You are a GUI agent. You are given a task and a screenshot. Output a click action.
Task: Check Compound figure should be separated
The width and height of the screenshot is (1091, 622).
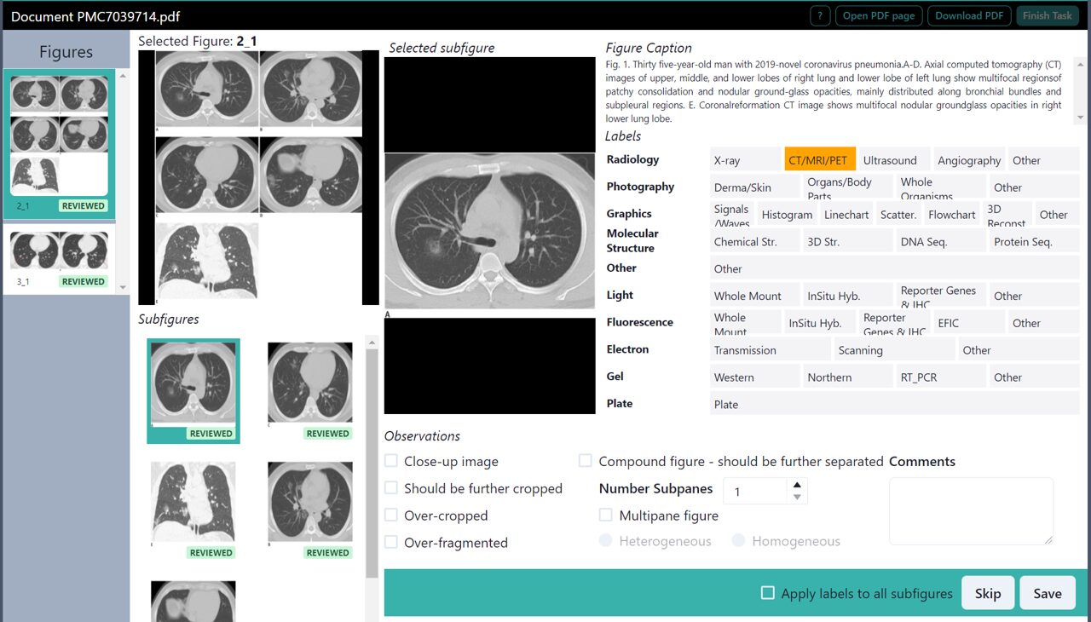pos(586,459)
